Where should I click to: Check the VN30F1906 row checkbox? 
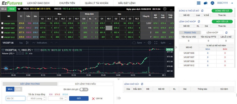(2, 23)
